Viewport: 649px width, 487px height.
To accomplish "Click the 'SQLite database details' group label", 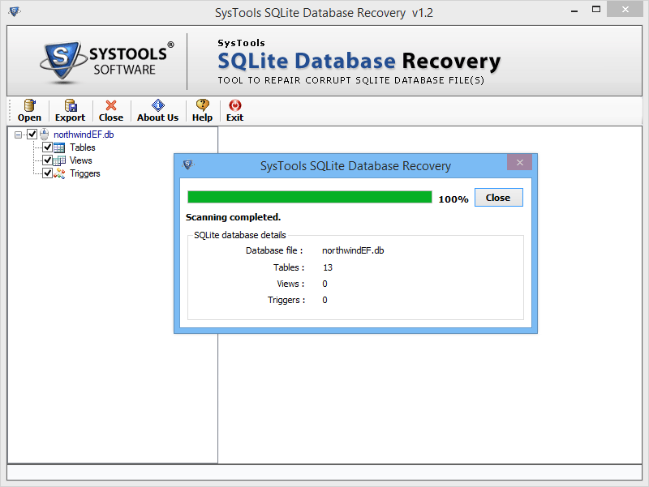I will (x=240, y=235).
